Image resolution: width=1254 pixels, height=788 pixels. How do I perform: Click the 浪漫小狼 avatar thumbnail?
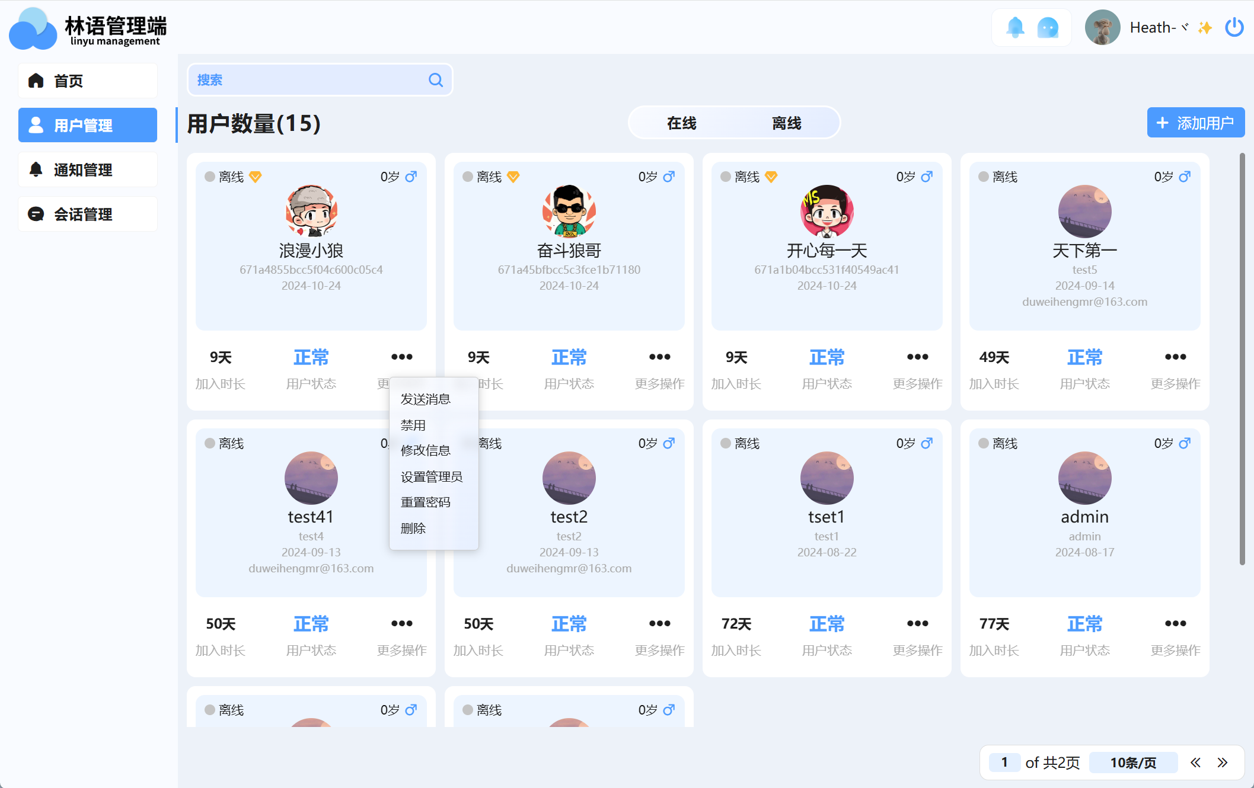pos(311,211)
